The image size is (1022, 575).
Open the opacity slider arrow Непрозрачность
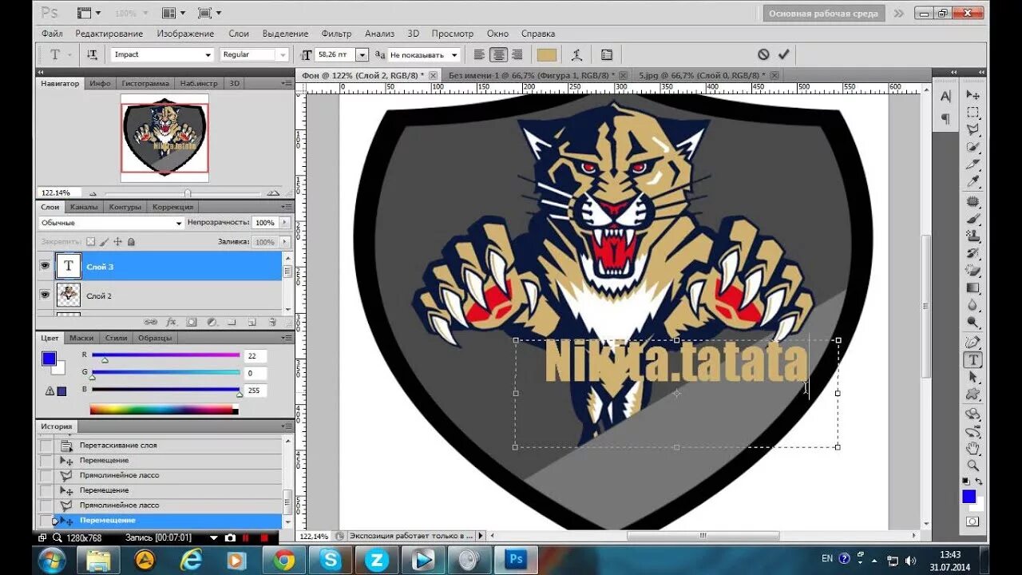pyautogui.click(x=285, y=223)
